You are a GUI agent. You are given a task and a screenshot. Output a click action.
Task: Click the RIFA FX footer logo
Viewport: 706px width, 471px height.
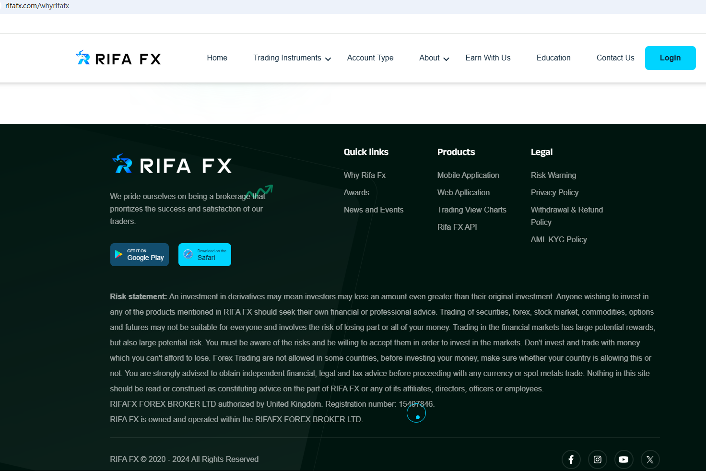[x=172, y=164]
